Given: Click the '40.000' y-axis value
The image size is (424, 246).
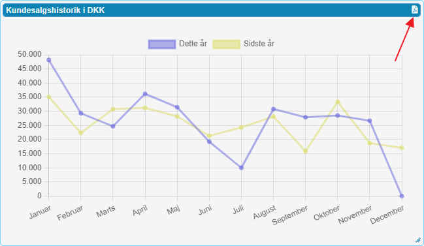Looking at the screenshot, I should coord(30,83).
